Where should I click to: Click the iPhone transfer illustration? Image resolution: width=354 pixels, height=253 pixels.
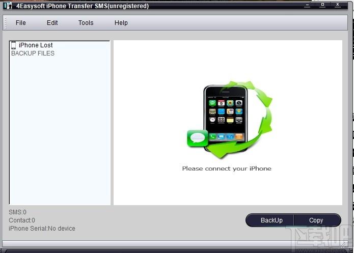point(230,120)
